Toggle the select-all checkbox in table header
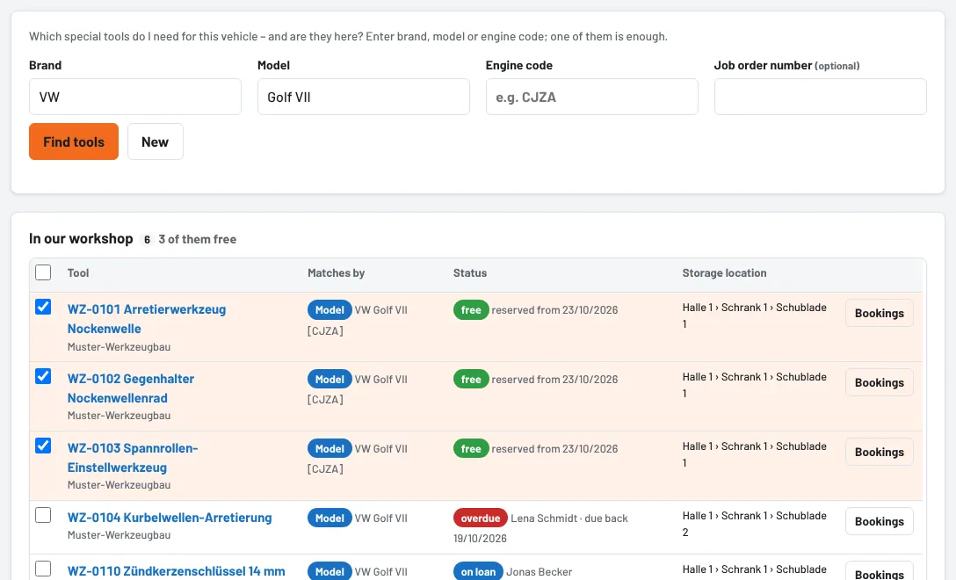This screenshot has height=580, width=956. 43,272
